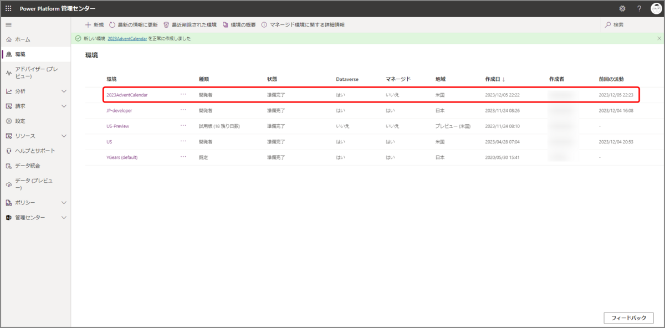Click the フィードバック button
This screenshot has height=328, width=665.
tap(628, 318)
